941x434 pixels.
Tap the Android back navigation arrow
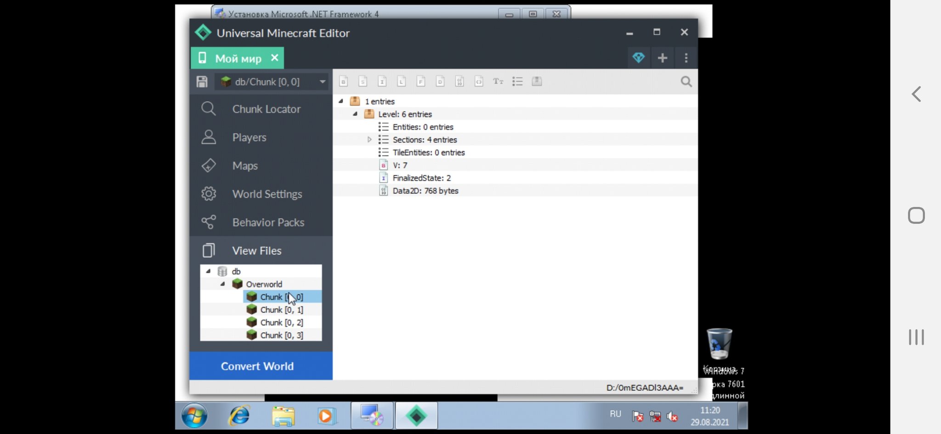click(x=916, y=94)
